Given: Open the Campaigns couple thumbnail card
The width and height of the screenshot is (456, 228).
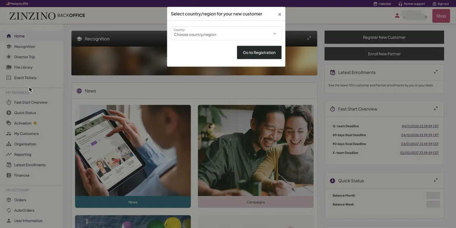Looking at the screenshot, I should click(x=256, y=156).
